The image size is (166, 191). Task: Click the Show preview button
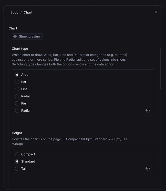tap(27, 36)
